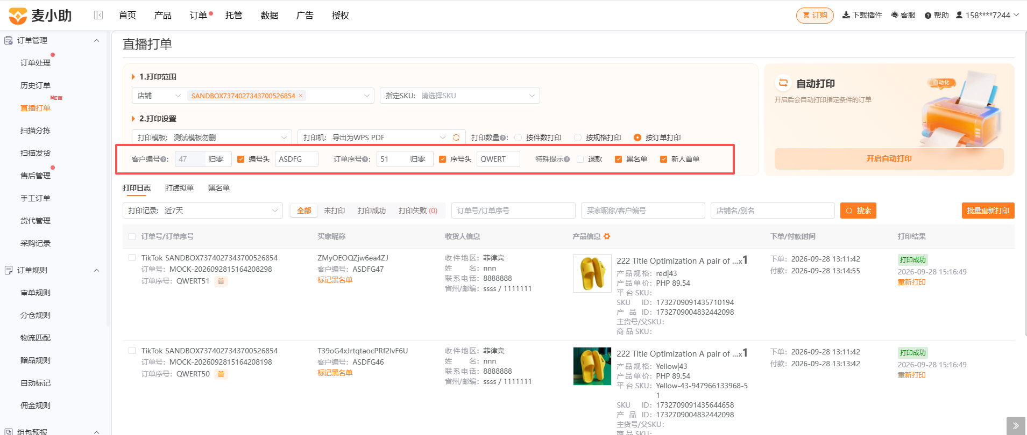Click the 麦小助 logo icon
Image resolution: width=1027 pixels, height=435 pixels.
[x=18, y=16]
